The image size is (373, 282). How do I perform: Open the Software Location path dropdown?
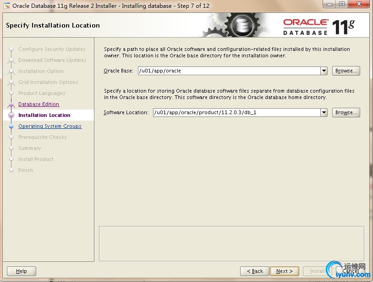coord(324,112)
